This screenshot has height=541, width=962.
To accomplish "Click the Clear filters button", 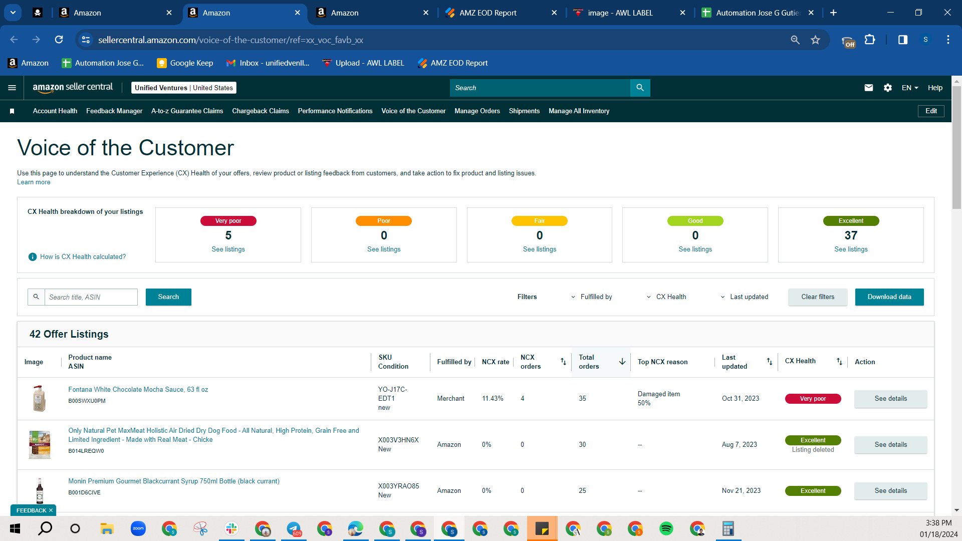I will (x=818, y=297).
